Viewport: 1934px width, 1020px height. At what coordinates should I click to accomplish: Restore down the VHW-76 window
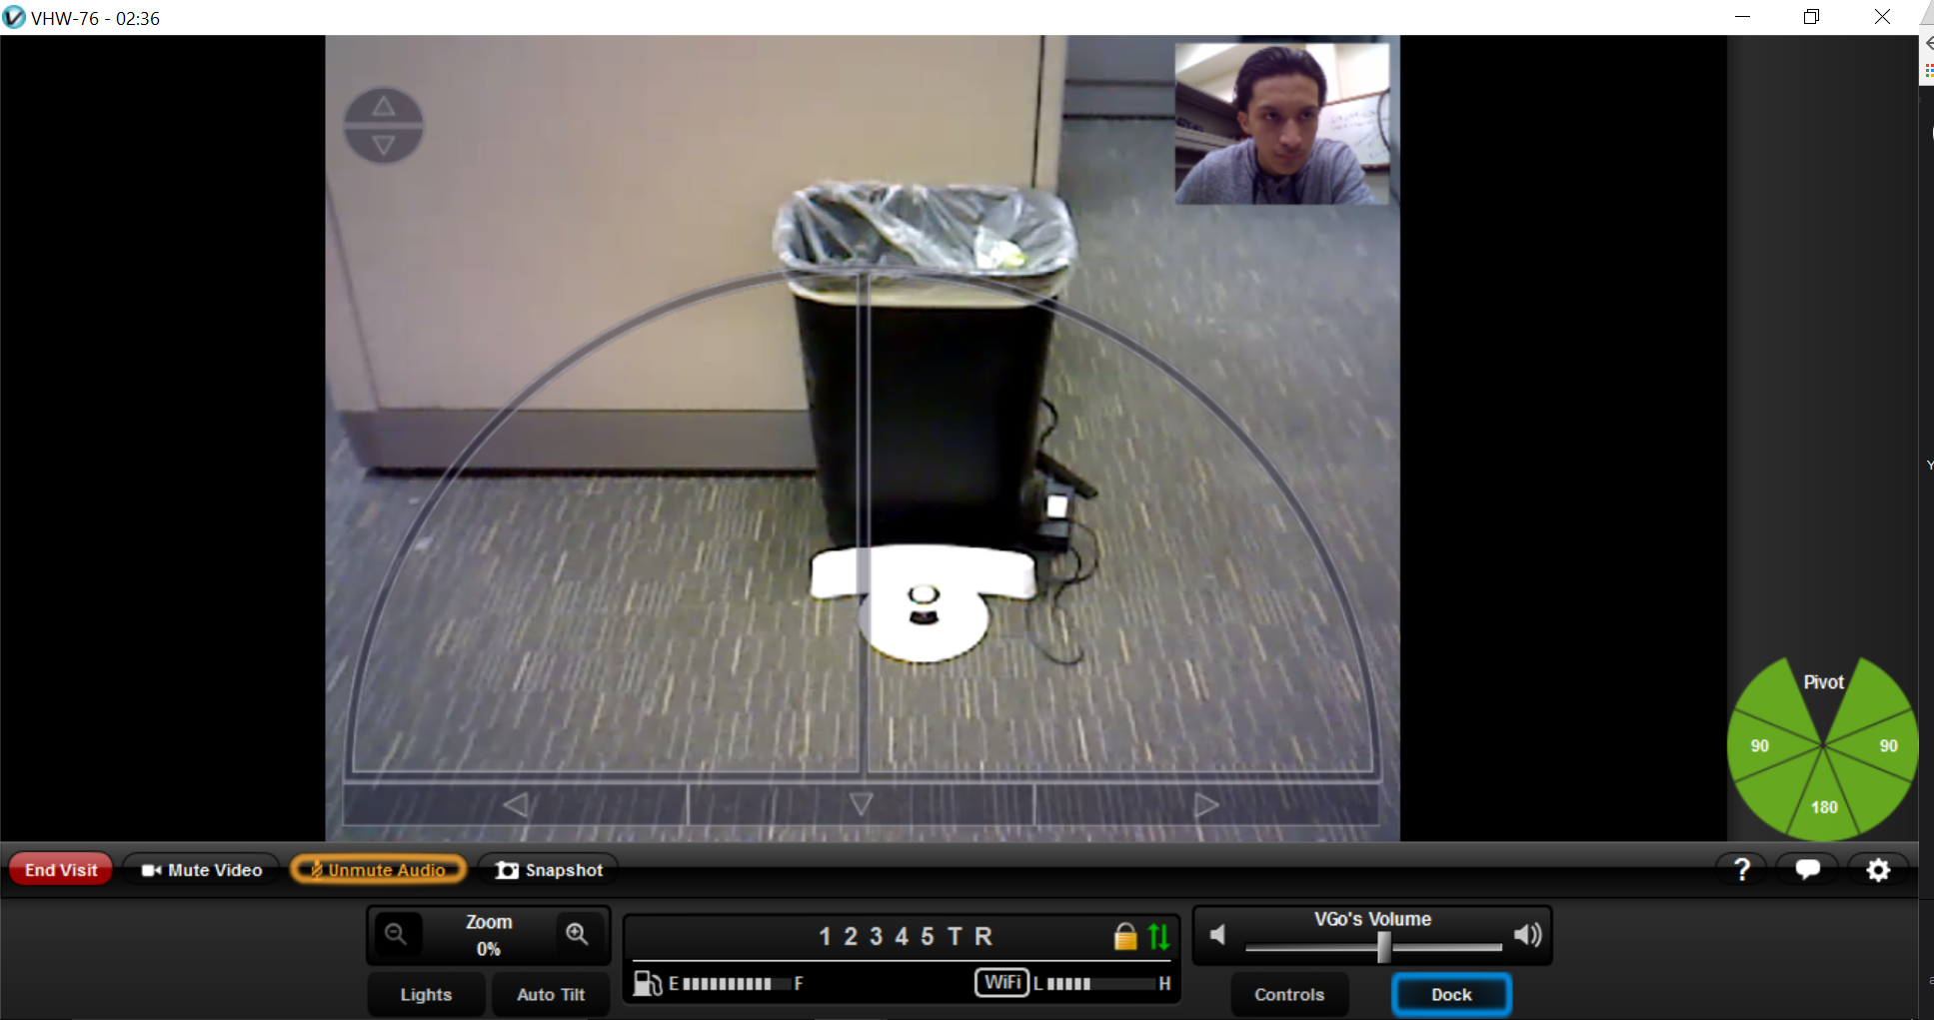click(1811, 17)
